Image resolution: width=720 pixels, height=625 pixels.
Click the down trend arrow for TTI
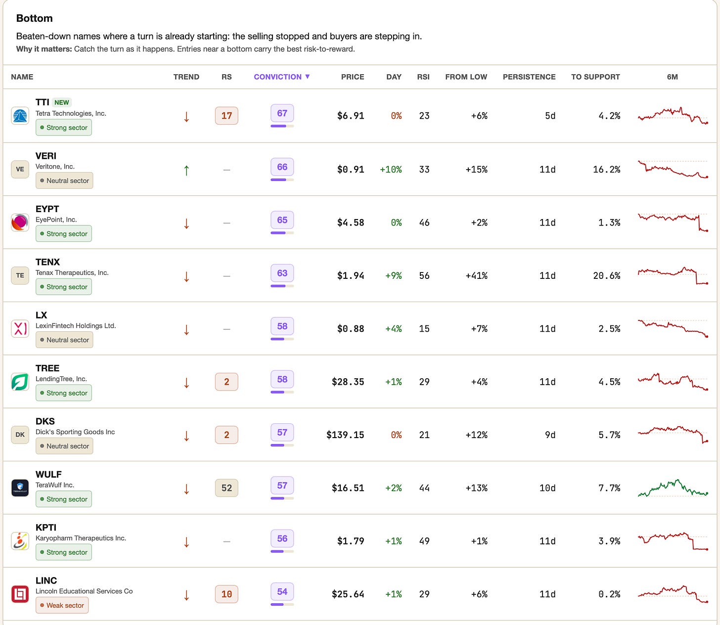coord(186,117)
